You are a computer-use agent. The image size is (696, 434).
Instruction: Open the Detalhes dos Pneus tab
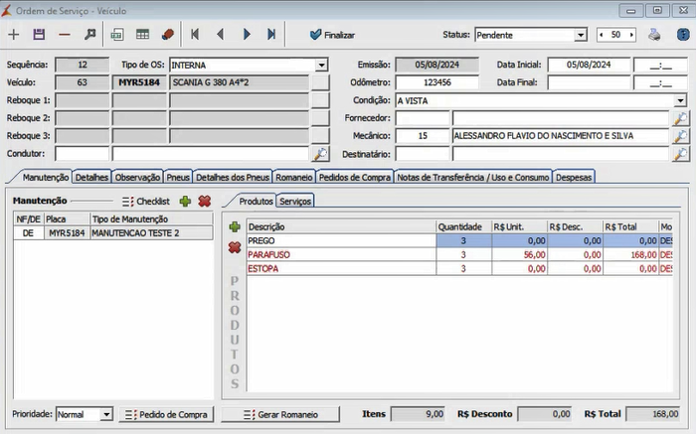click(233, 178)
